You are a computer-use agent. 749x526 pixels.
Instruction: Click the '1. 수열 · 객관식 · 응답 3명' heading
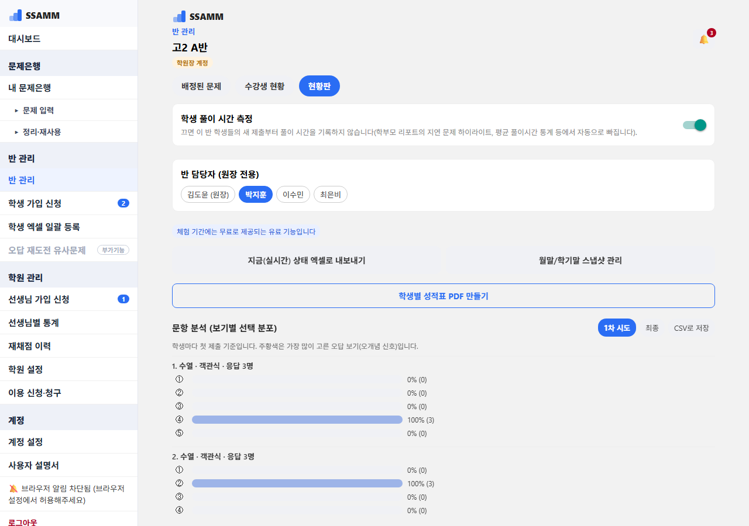pos(212,366)
